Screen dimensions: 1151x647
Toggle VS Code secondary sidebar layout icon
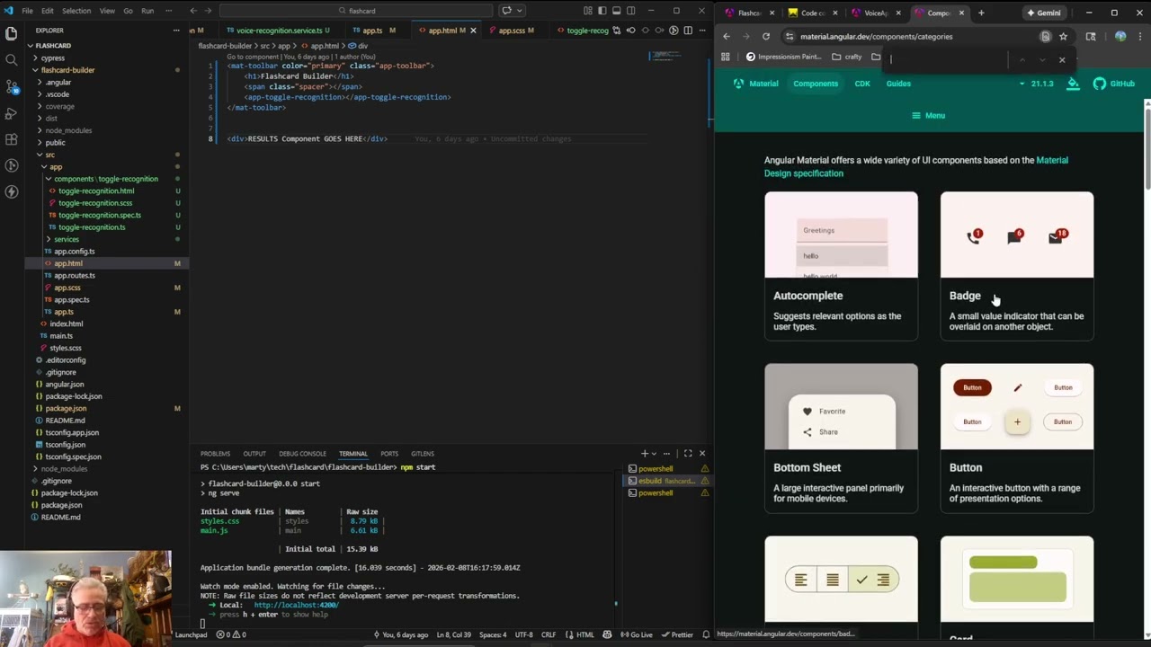(630, 11)
